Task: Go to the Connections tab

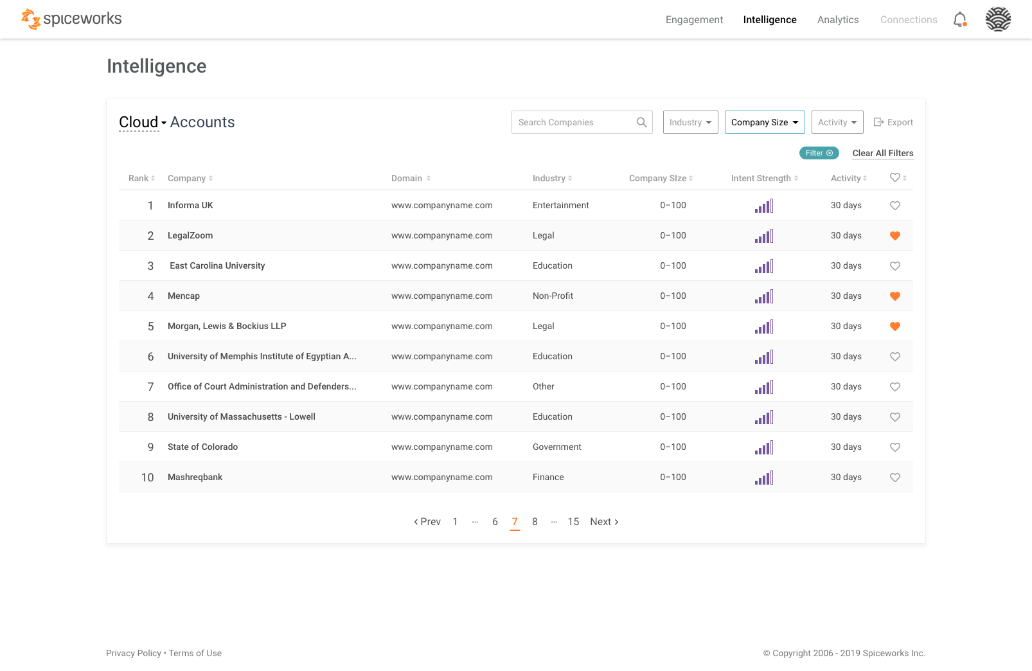Action: [909, 20]
